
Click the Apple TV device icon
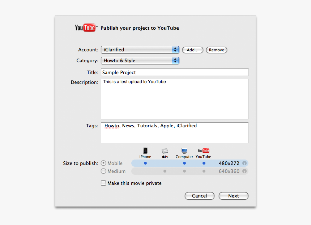click(x=165, y=152)
